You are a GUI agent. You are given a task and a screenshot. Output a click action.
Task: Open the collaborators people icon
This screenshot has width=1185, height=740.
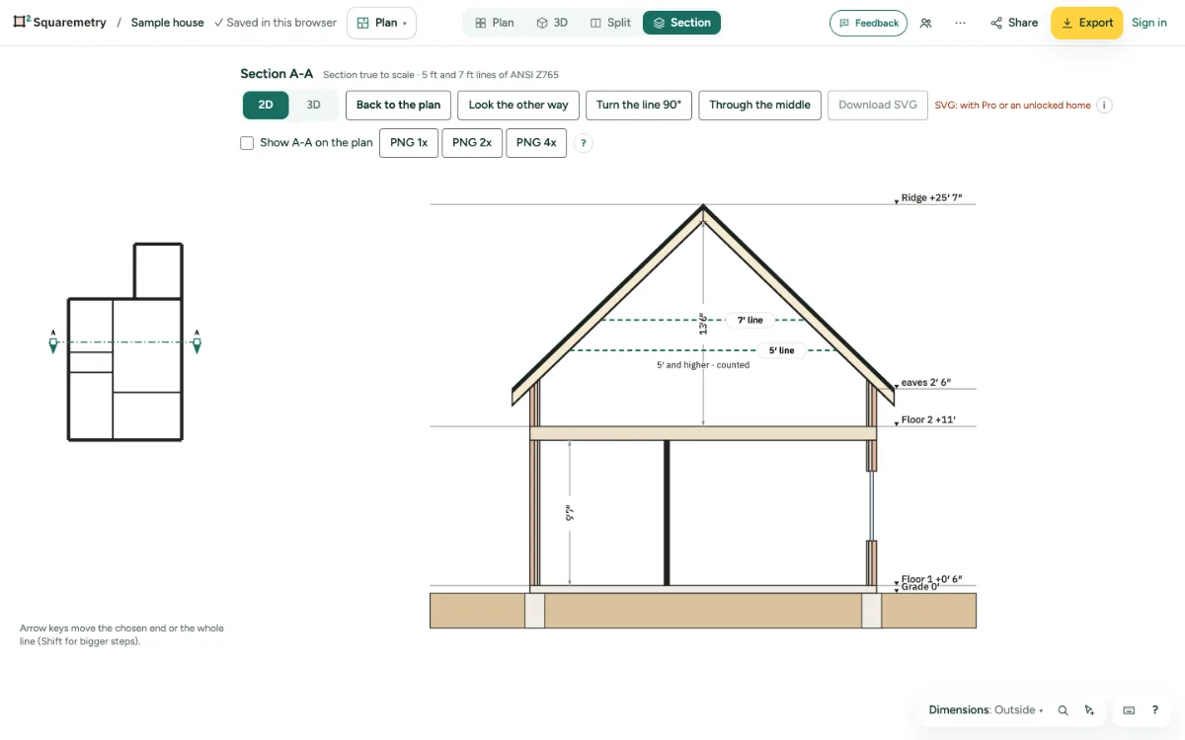click(925, 23)
